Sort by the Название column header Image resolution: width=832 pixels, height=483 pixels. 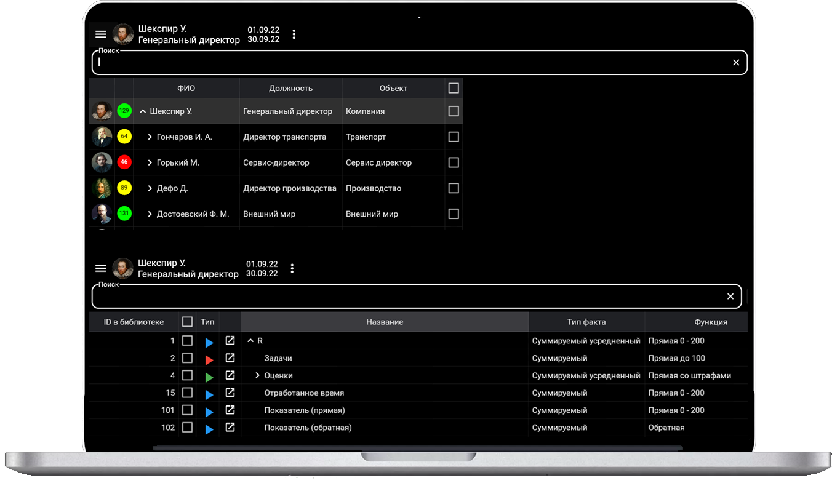pyautogui.click(x=385, y=322)
